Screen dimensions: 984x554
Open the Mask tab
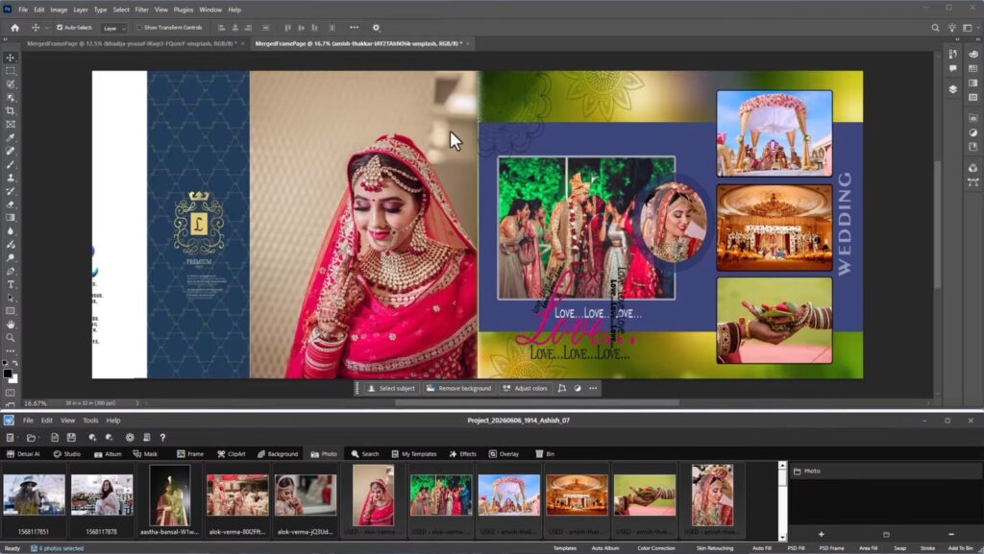point(145,454)
